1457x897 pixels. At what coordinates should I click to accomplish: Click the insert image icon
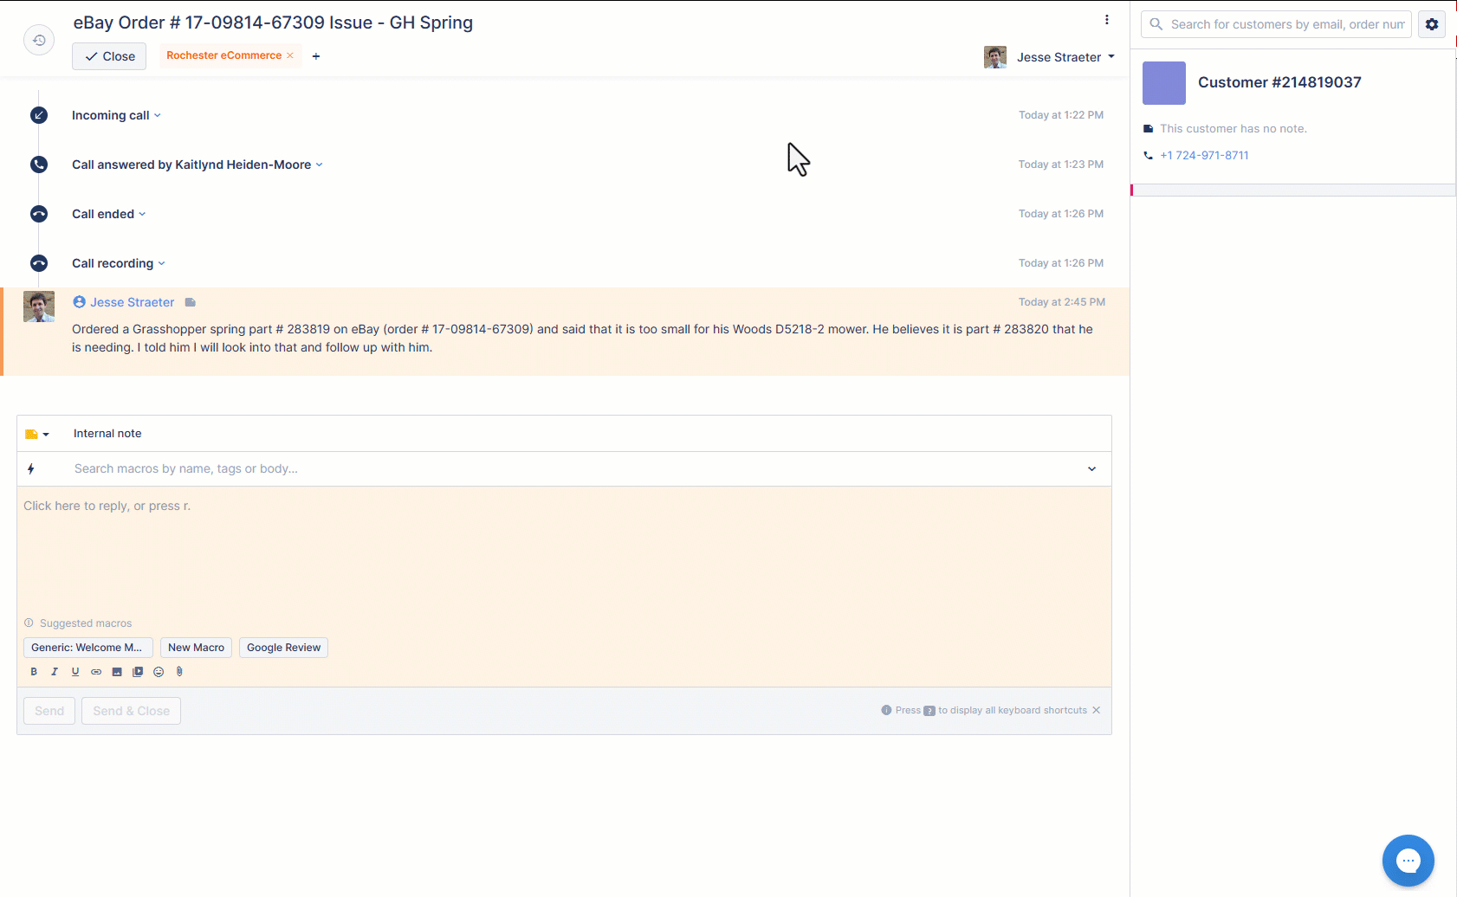117,672
